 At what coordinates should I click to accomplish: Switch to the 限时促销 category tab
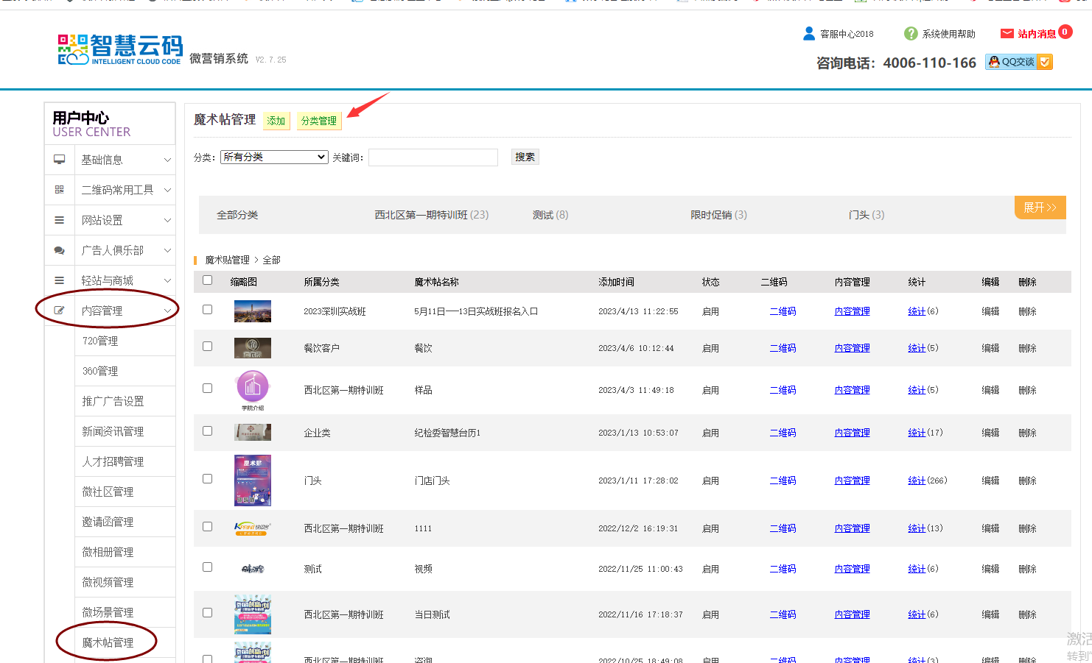click(x=718, y=215)
